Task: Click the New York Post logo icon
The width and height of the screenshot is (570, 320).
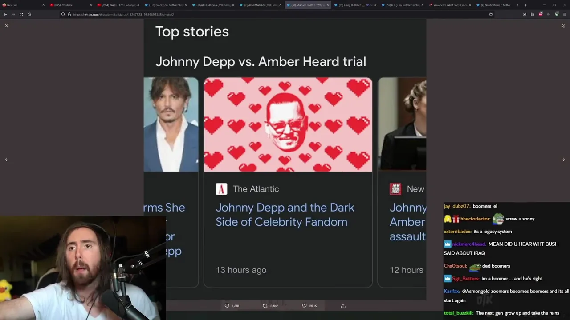Action: 395,189
